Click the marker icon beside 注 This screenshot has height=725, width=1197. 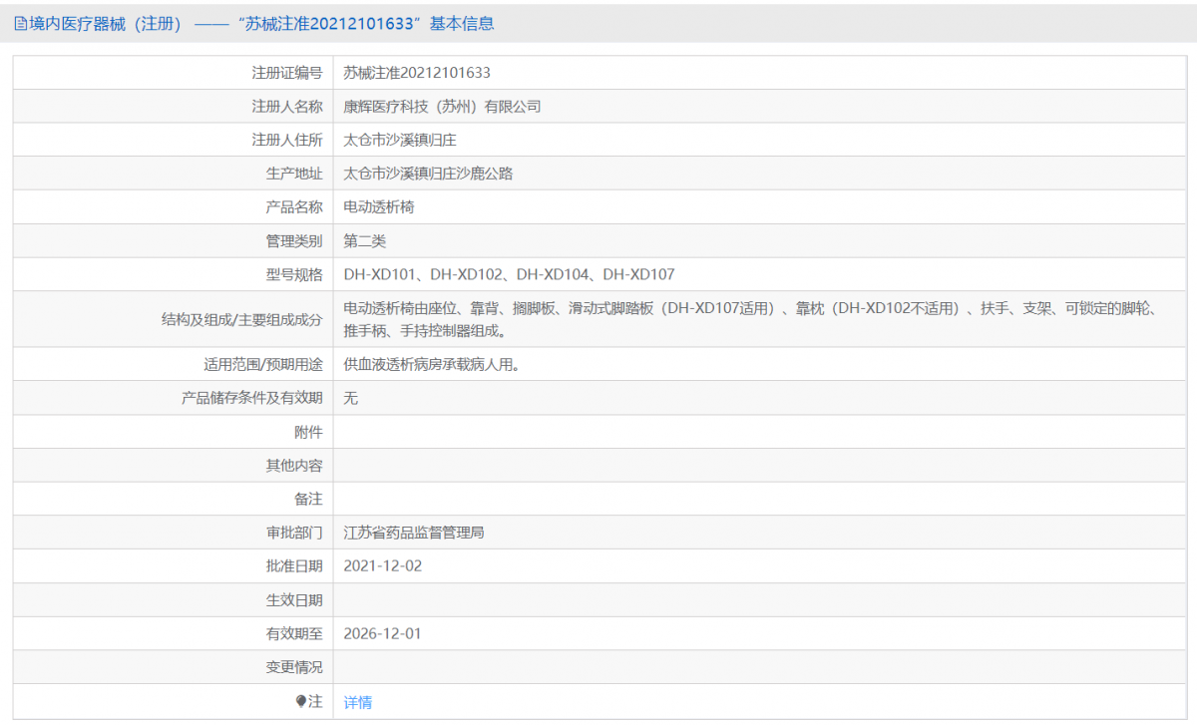(301, 702)
